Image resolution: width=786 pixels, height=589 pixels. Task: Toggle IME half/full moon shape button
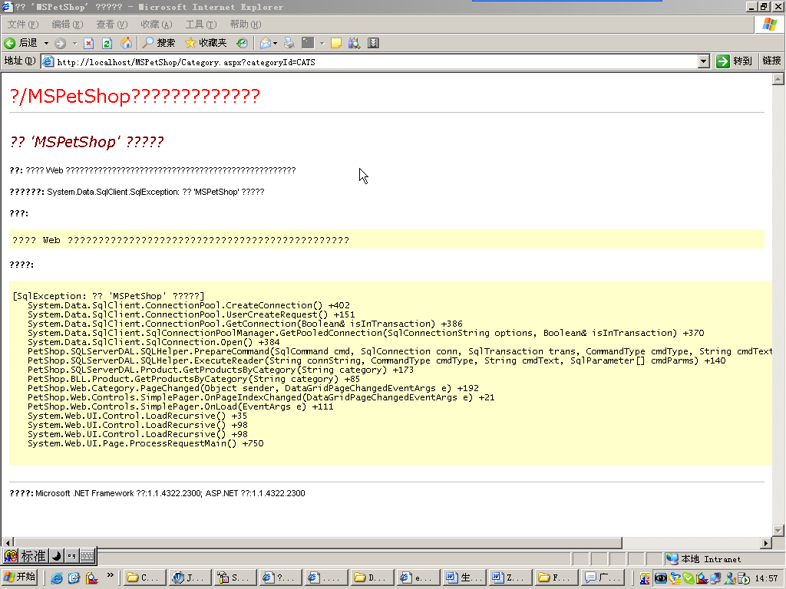click(57, 556)
